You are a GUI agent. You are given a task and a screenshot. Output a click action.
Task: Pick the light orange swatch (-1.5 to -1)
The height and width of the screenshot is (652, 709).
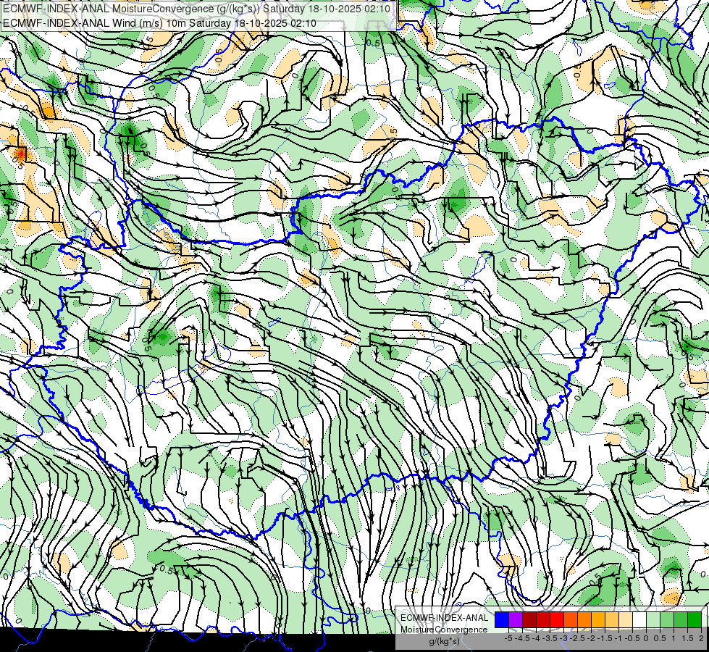coord(612,620)
